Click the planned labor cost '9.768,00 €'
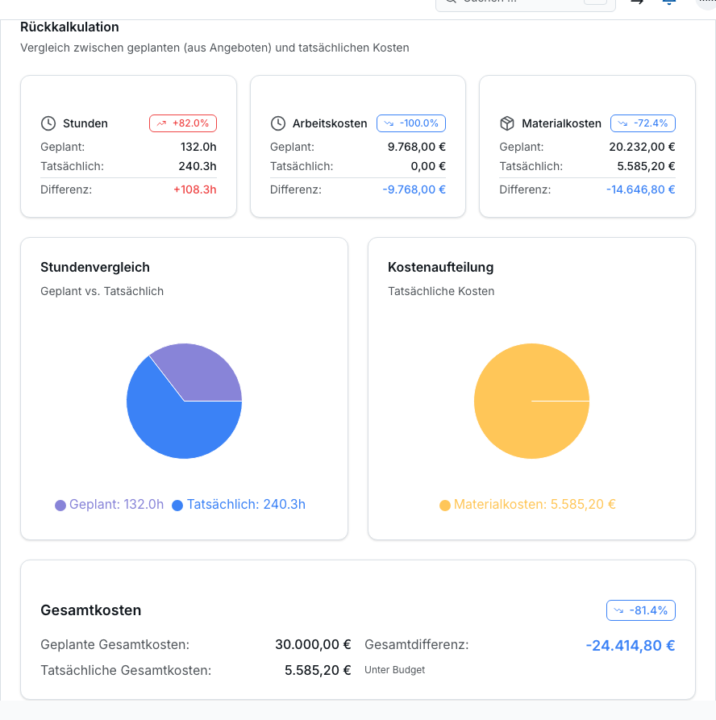 tap(417, 147)
